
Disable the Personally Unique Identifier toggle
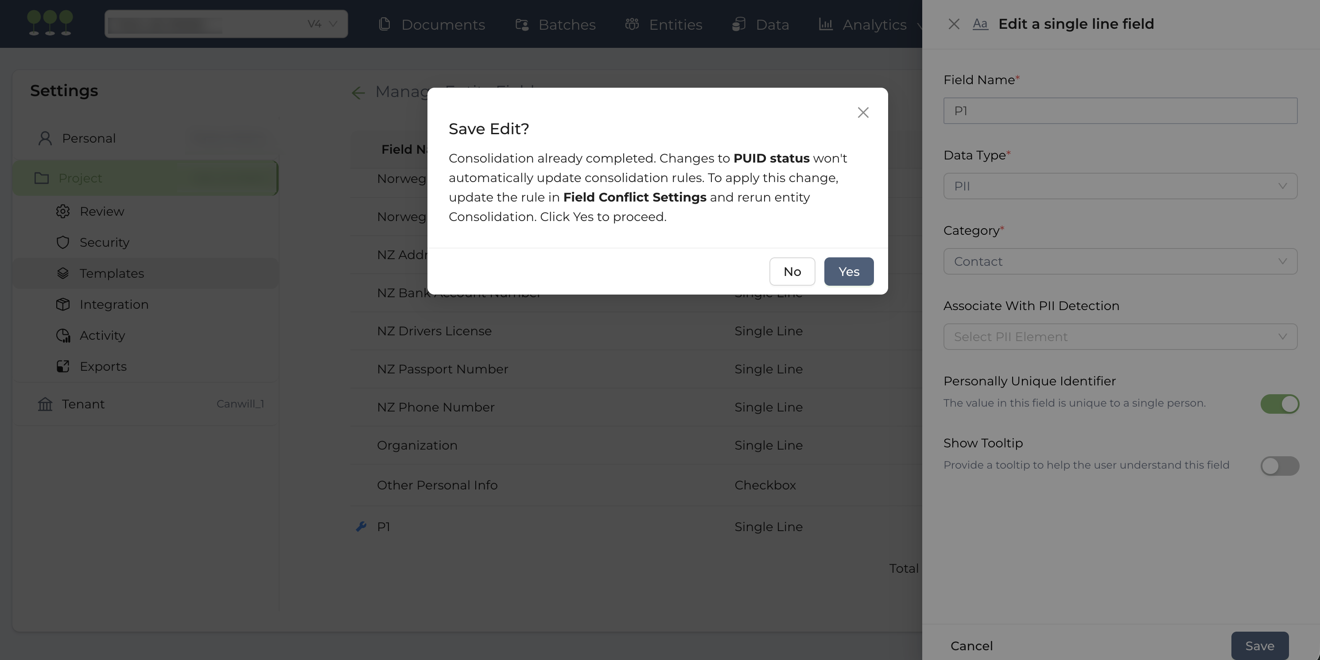[x=1280, y=404]
